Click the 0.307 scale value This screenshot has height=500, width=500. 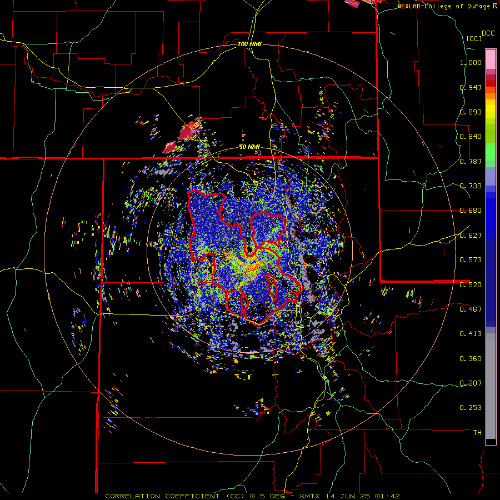click(471, 383)
